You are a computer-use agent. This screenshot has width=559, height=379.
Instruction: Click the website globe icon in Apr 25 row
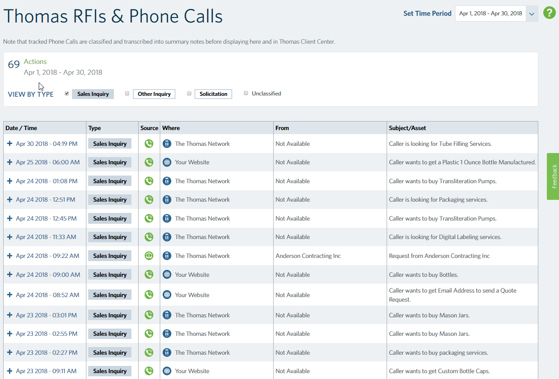pos(167,162)
